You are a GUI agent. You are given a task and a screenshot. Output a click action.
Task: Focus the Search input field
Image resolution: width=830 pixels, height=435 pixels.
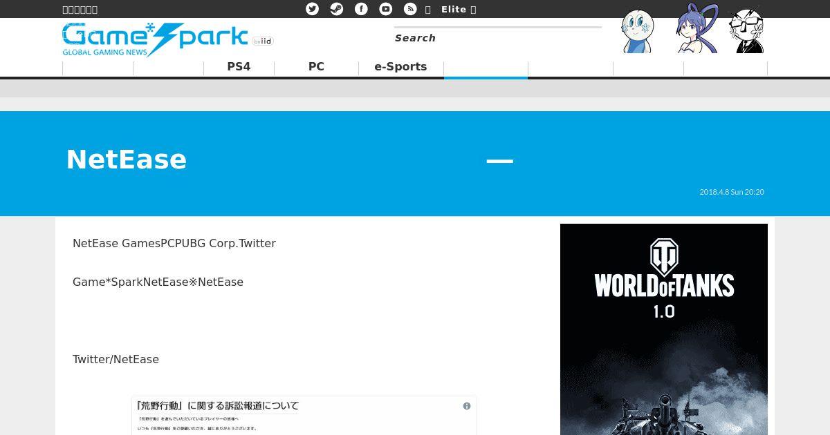pos(498,38)
